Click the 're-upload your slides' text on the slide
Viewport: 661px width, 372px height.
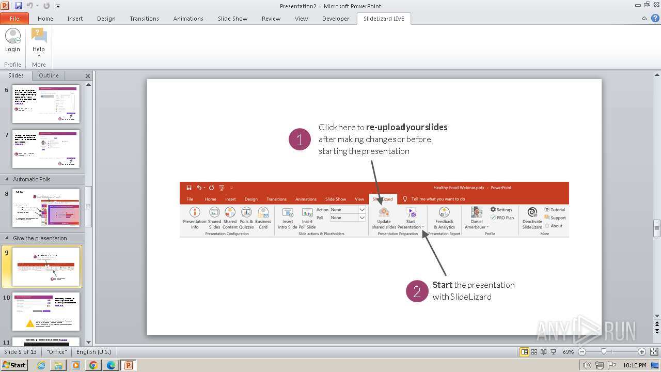(407, 127)
